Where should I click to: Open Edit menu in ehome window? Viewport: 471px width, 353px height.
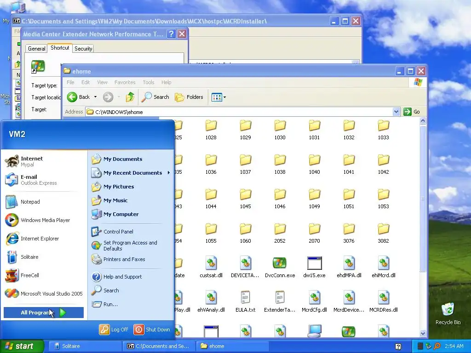(x=86, y=82)
